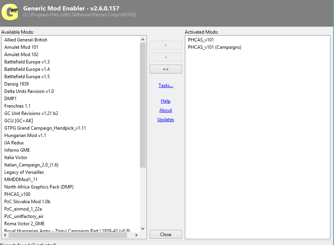Screen dimensions: 334x245
Task: Select Battlefield Europe v1.4
Action: coord(27,69)
